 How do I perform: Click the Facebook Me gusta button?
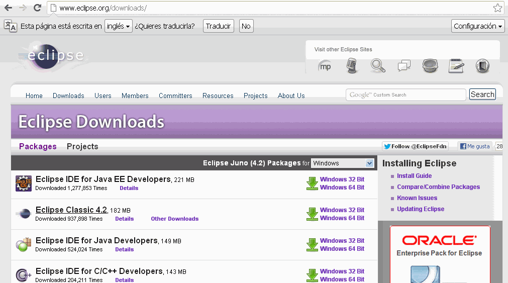[x=475, y=146]
